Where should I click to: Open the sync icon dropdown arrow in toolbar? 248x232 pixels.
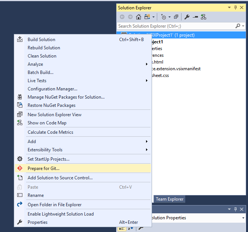click(x=154, y=17)
